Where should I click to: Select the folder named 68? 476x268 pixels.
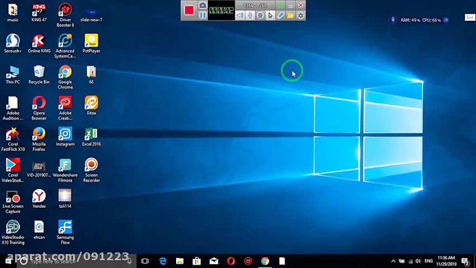click(x=91, y=75)
